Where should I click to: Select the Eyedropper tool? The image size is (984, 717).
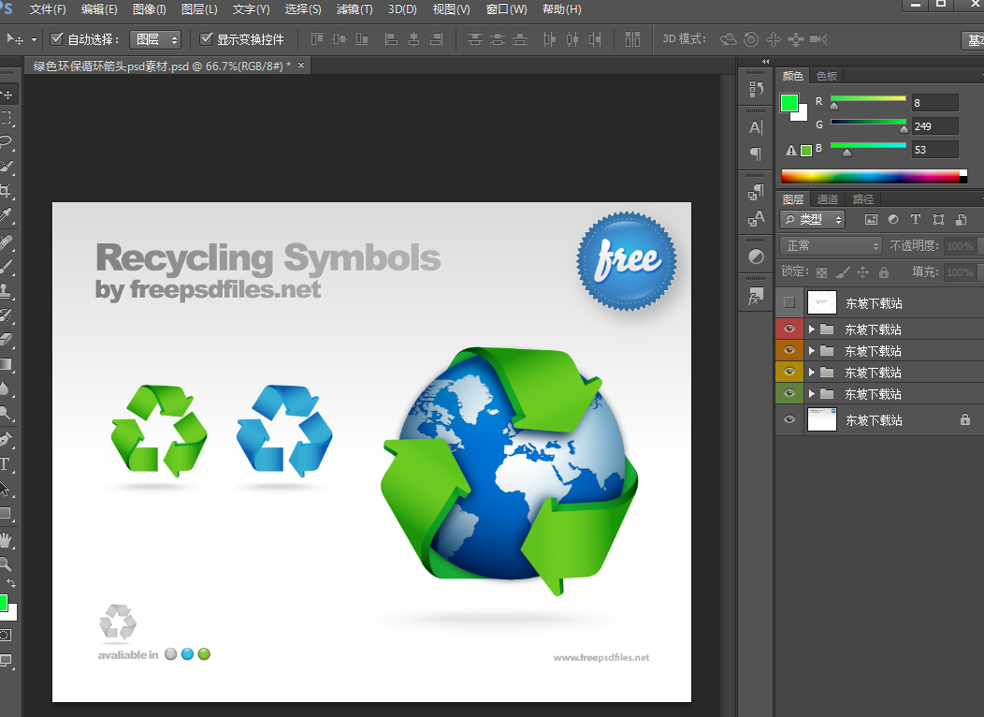click(x=7, y=216)
